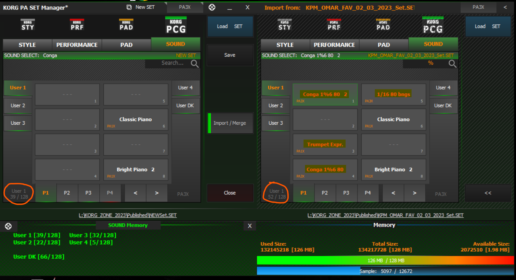Select User 3 bank in import panel

[276, 123]
